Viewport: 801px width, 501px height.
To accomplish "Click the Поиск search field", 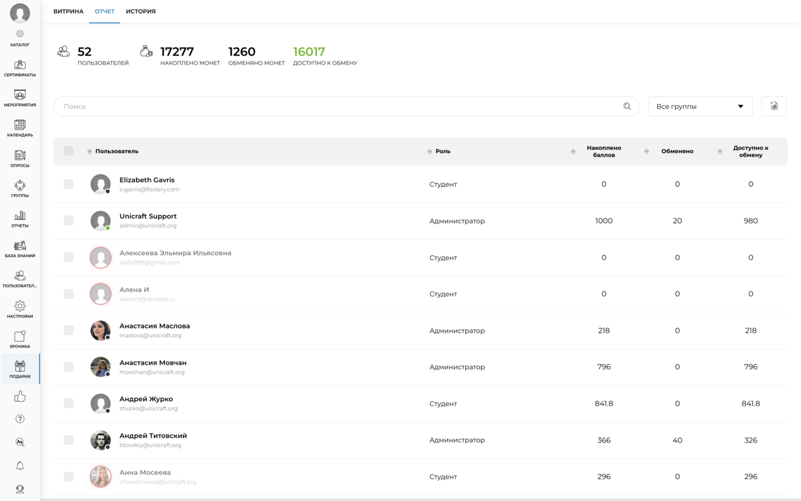I will 346,106.
